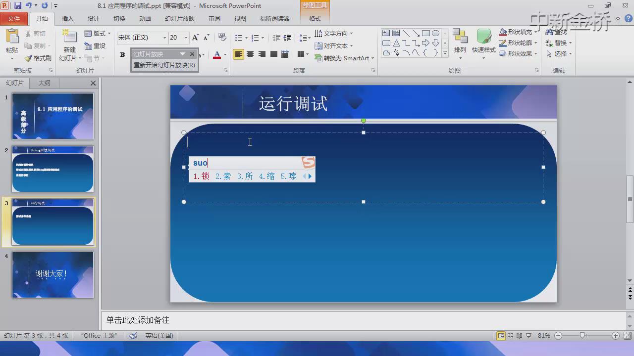Switch to 幻灯片放映 Slide Show tab

tap(180, 19)
